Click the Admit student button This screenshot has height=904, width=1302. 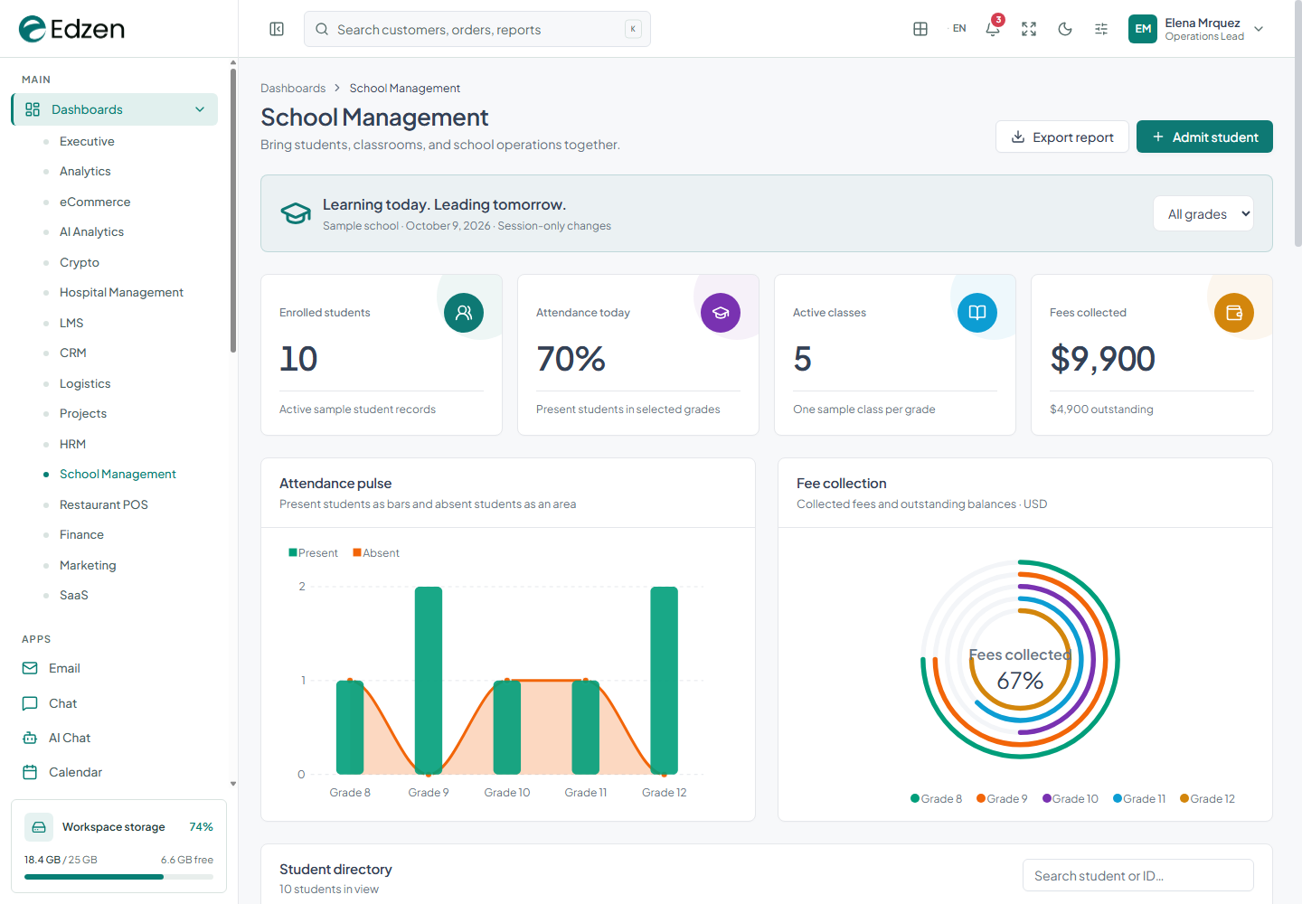point(1204,137)
